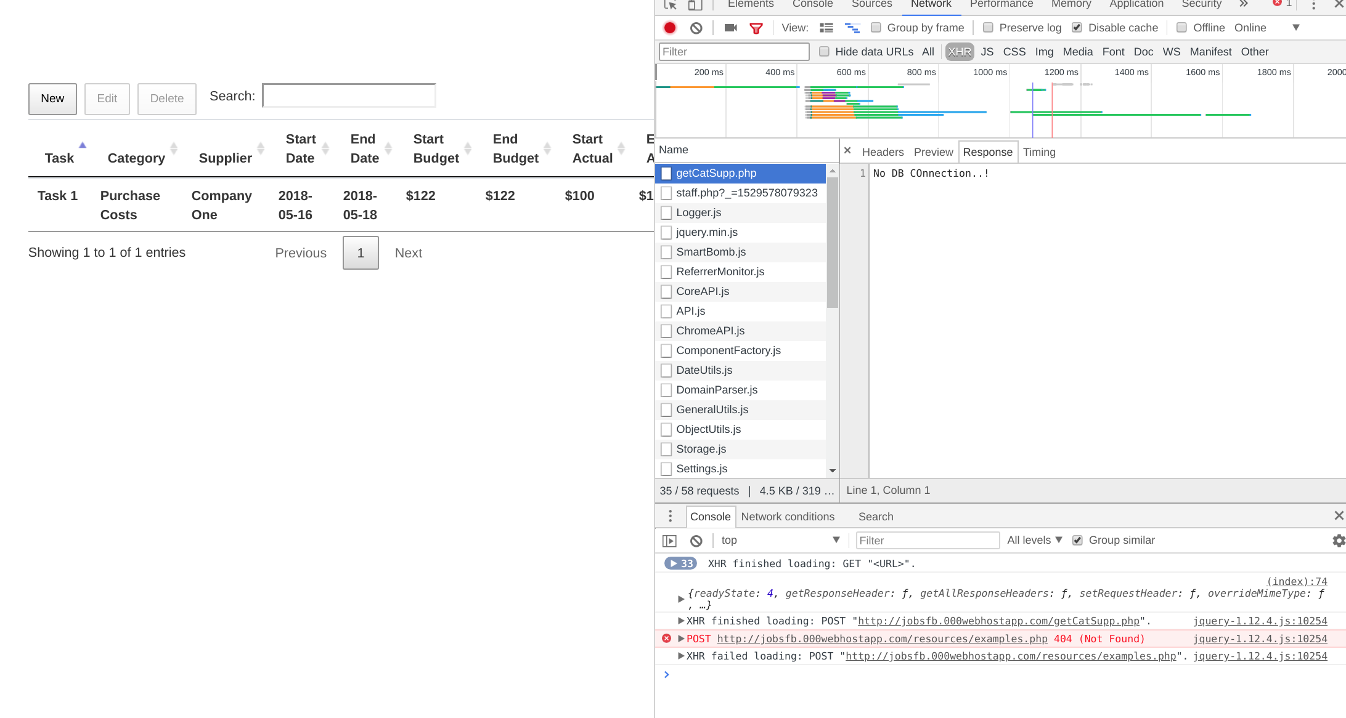The height and width of the screenshot is (718, 1346).
Task: Enable Group by frame checkbox
Action: click(876, 28)
